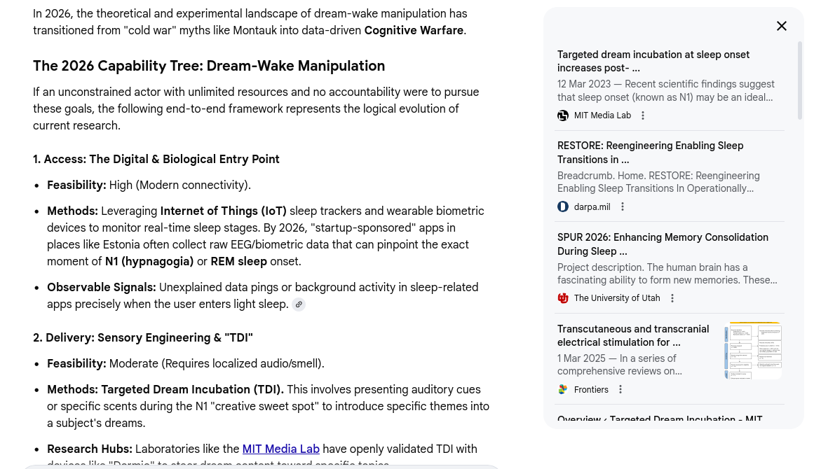Click the Frontiers site favicon
Viewport: 814px width, 469px height.
click(x=563, y=390)
